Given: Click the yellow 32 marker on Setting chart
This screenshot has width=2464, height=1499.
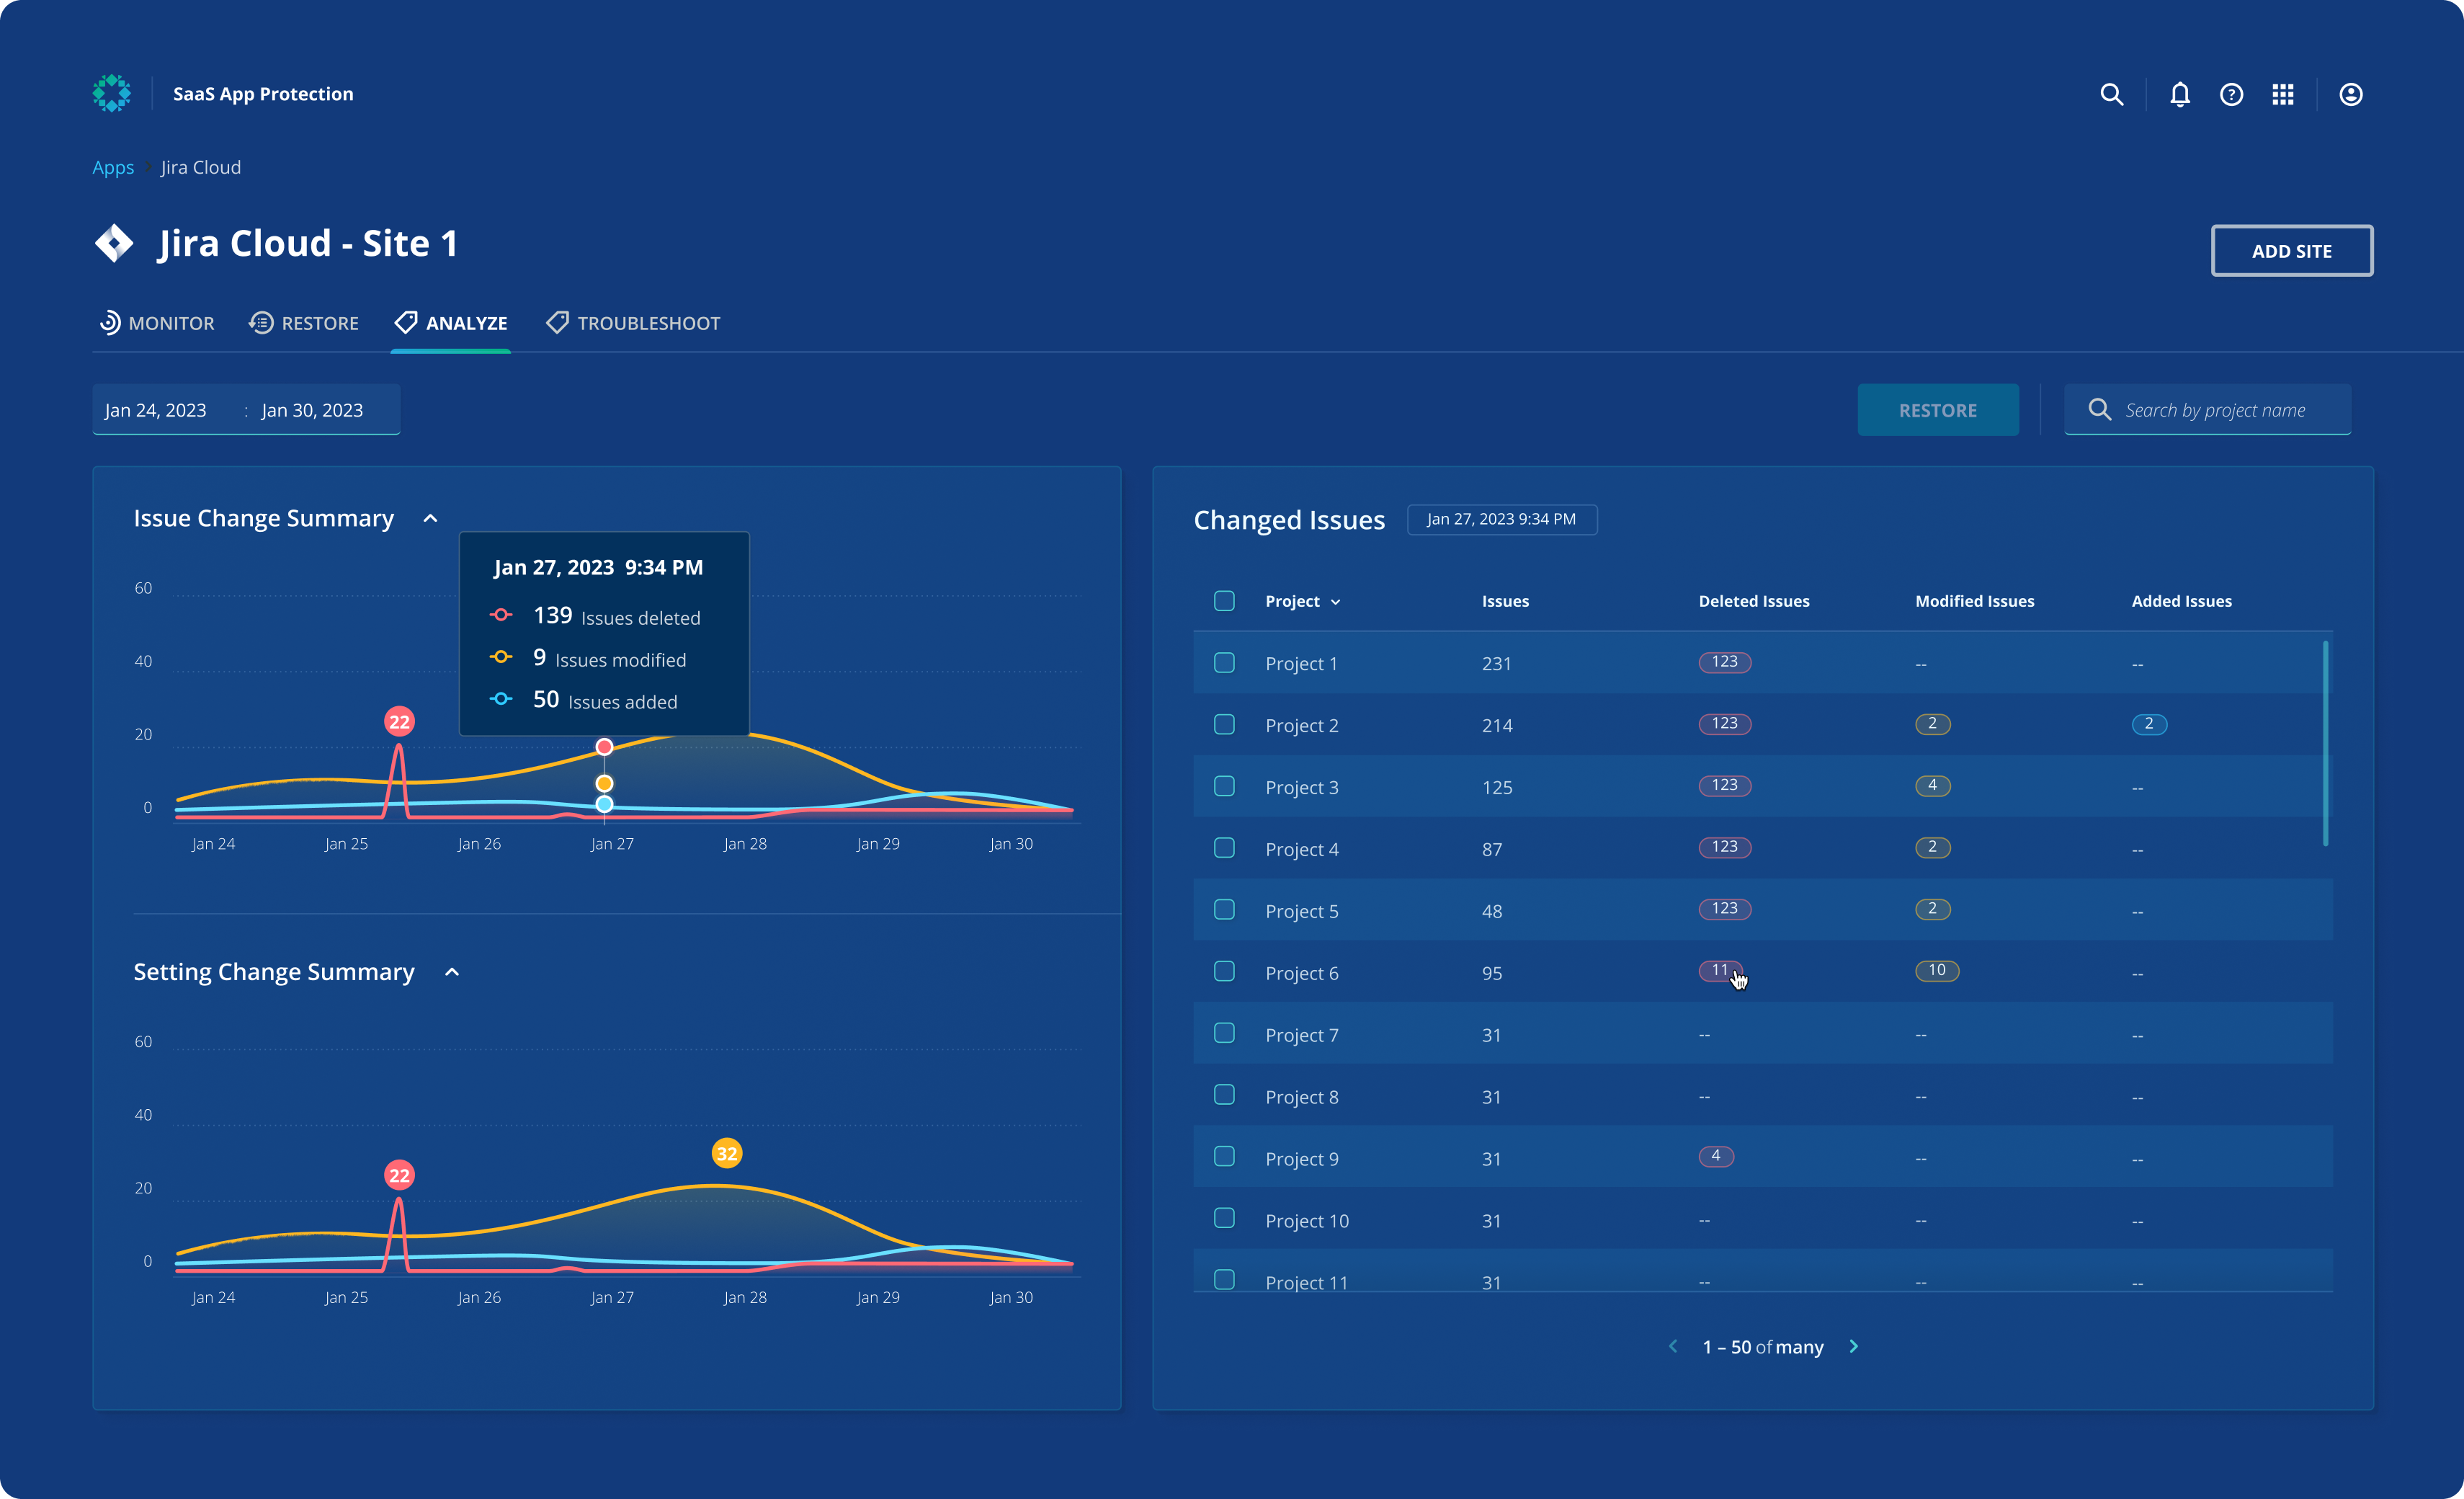Looking at the screenshot, I should point(727,1153).
